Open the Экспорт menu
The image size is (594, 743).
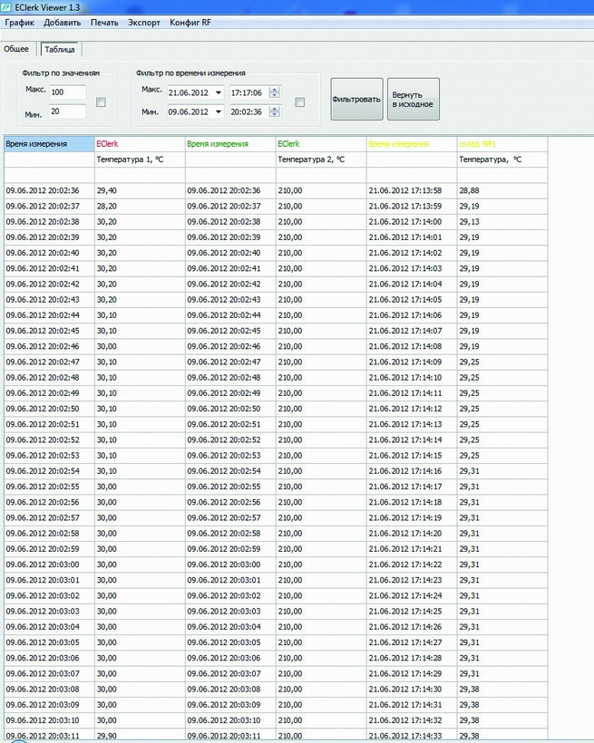click(144, 23)
